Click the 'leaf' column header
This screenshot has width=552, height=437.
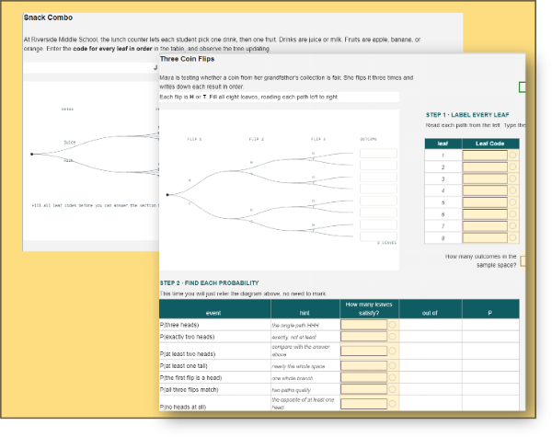click(443, 144)
